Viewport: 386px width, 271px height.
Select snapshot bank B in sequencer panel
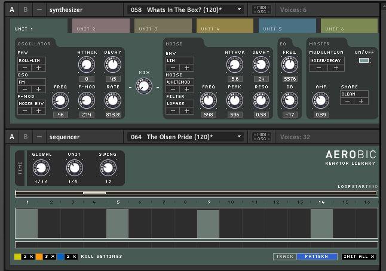pos(26,137)
